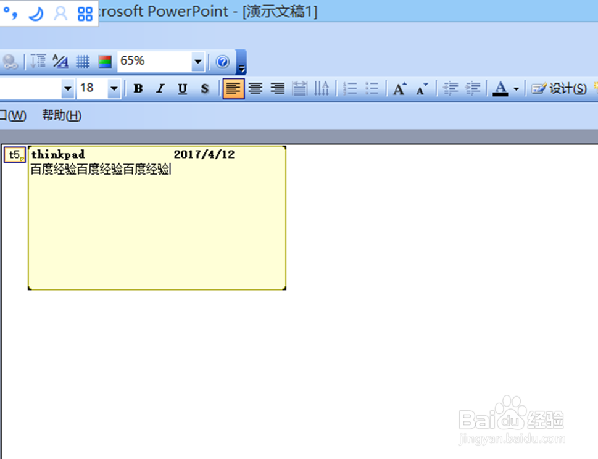
Task: Change font color using the A swatch
Action: 502,88
